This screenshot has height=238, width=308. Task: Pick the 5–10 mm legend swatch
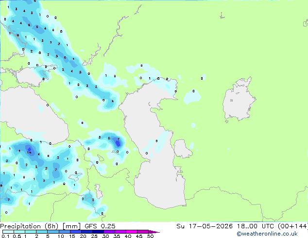(x=53, y=232)
